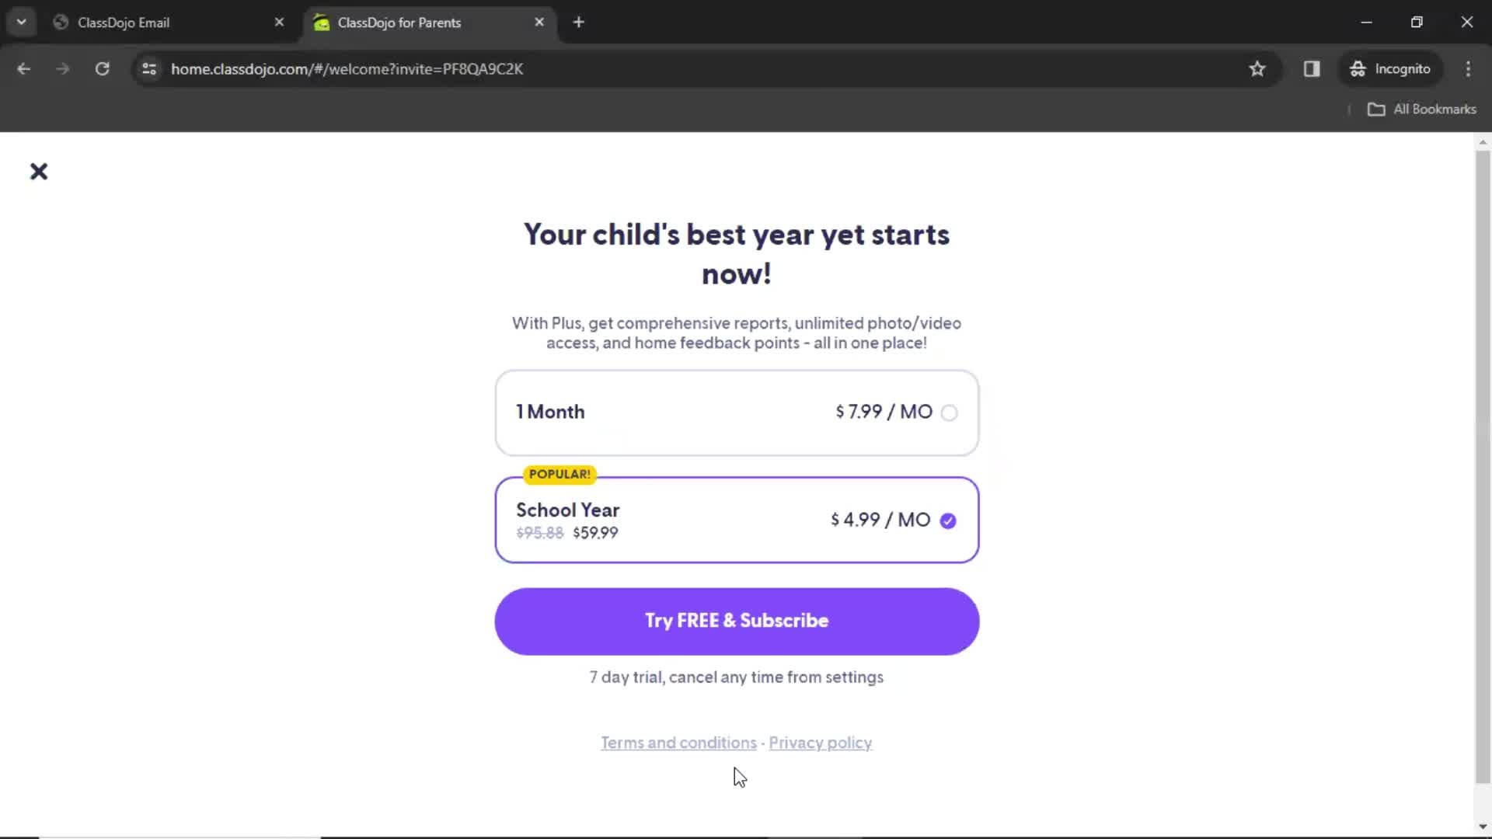Click the open new tab plus icon

(x=579, y=22)
